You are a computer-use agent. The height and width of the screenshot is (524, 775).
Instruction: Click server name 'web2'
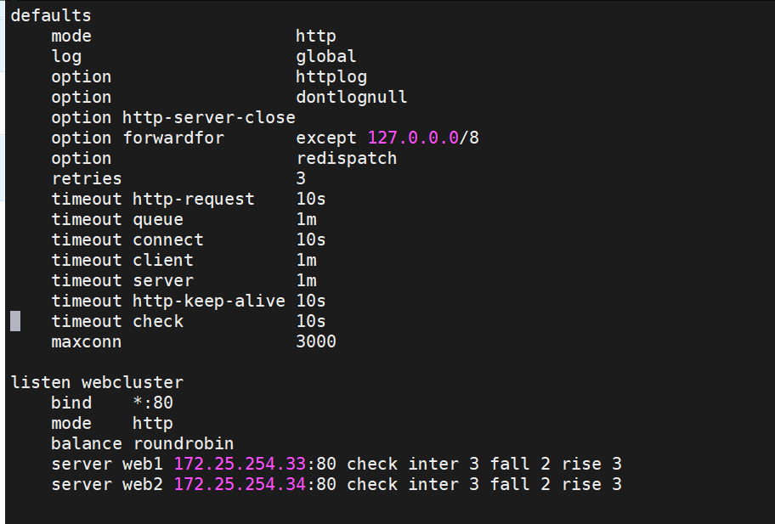[143, 484]
